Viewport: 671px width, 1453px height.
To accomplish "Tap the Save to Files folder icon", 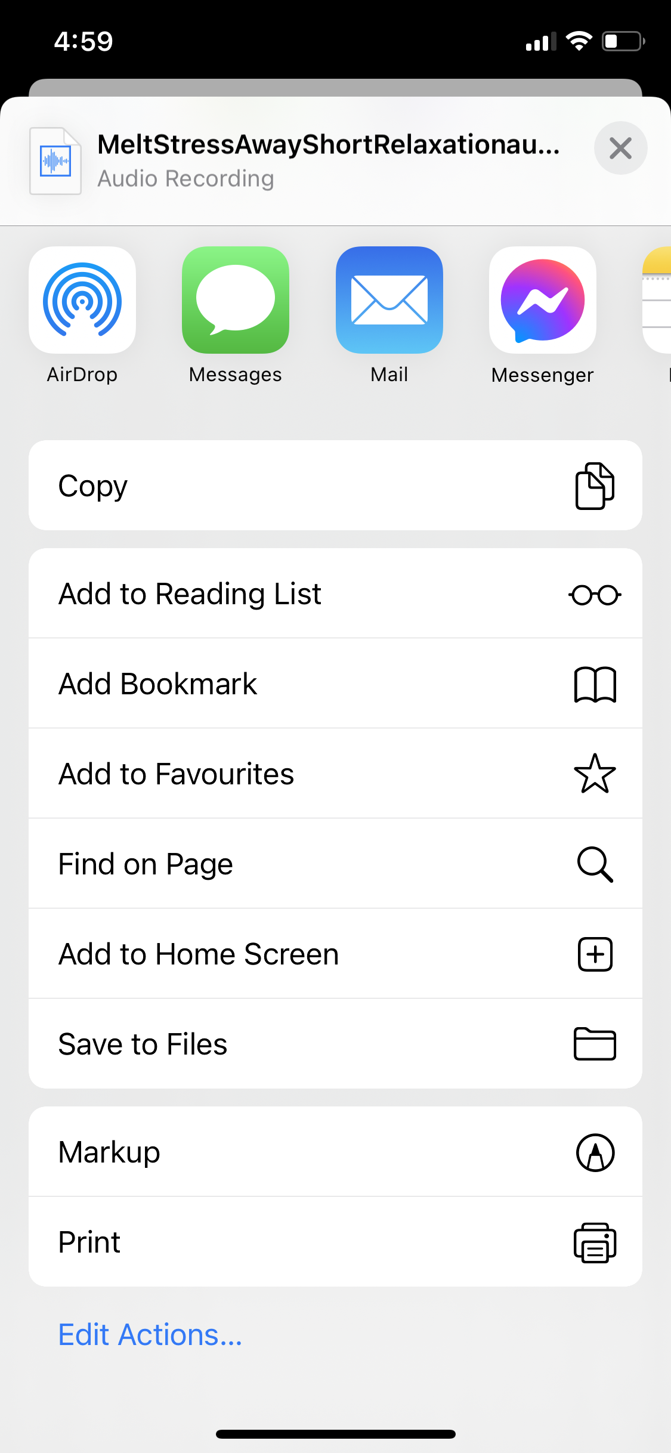I will click(x=595, y=1044).
